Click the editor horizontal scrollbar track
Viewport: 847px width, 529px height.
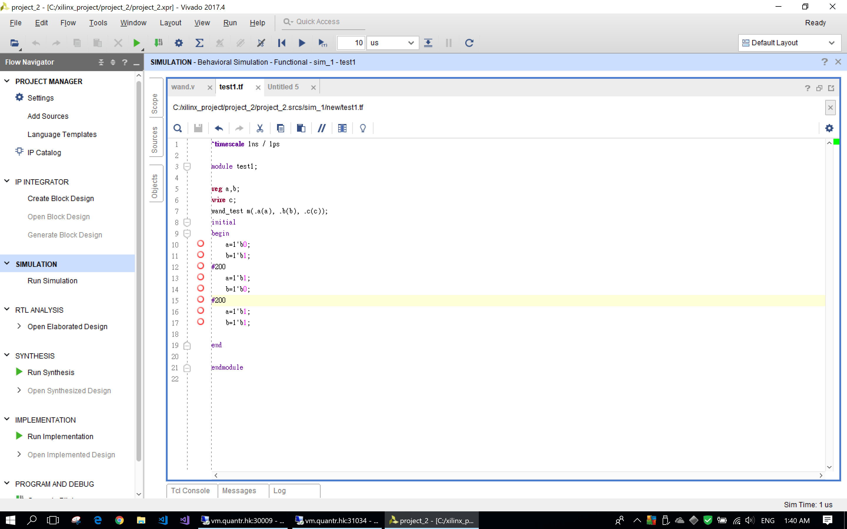pyautogui.click(x=518, y=475)
